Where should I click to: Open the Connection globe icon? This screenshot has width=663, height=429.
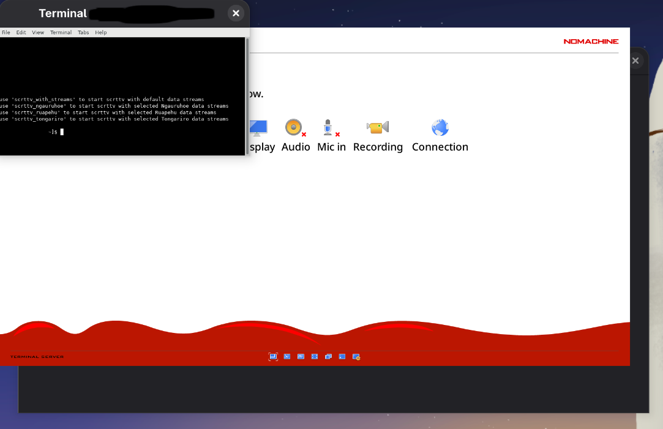(x=440, y=127)
